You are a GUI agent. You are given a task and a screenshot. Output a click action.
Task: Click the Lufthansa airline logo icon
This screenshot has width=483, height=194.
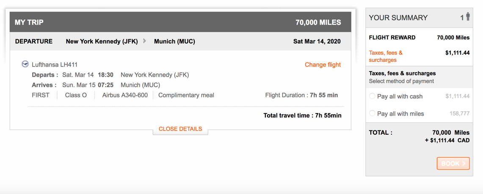point(25,64)
